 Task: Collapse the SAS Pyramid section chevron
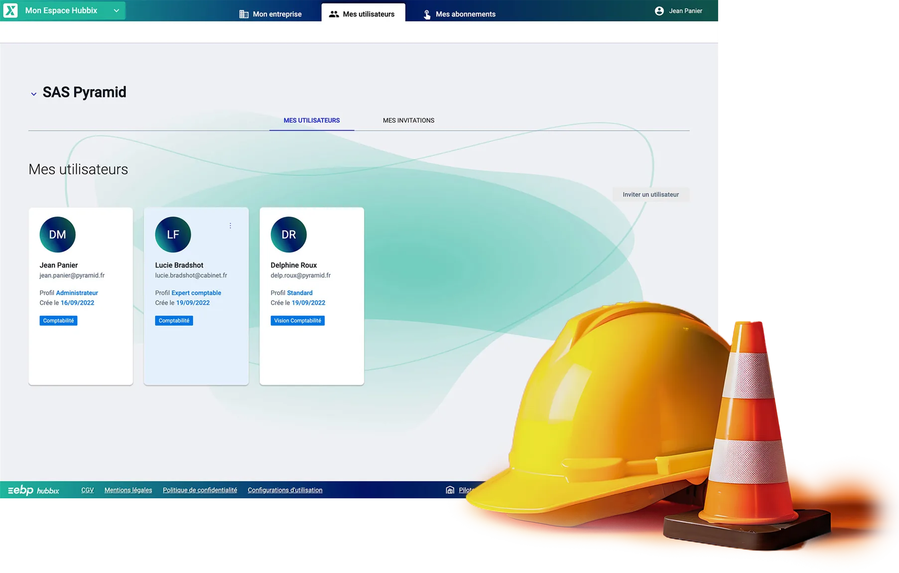(34, 94)
